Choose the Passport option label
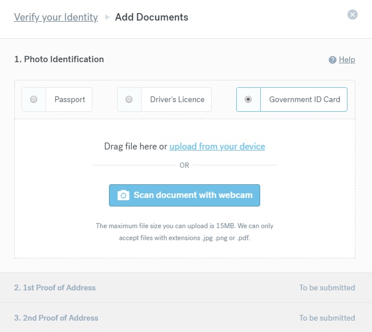 [x=70, y=99]
